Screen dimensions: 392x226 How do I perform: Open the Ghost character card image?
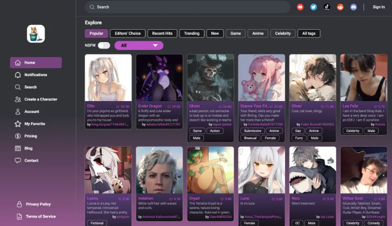point(210,78)
